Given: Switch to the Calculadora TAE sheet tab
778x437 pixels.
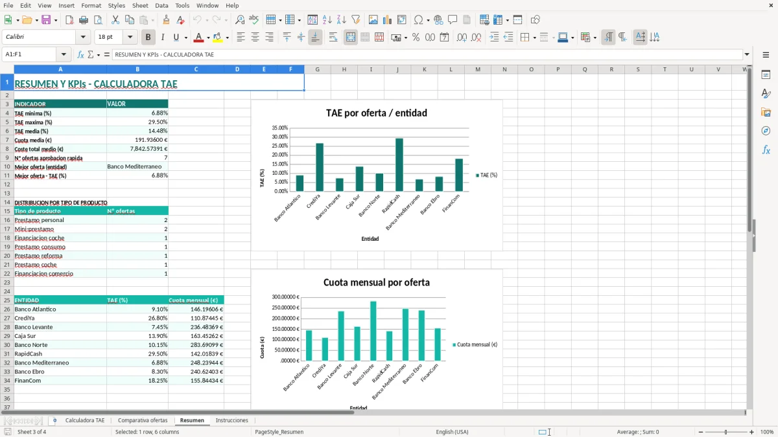Looking at the screenshot, I should click(x=84, y=420).
